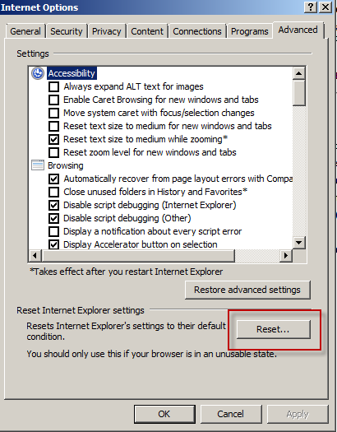337x432 pixels.
Task: Uncheck Disable script debugging (Internet Explorer)
Action: coord(53,205)
